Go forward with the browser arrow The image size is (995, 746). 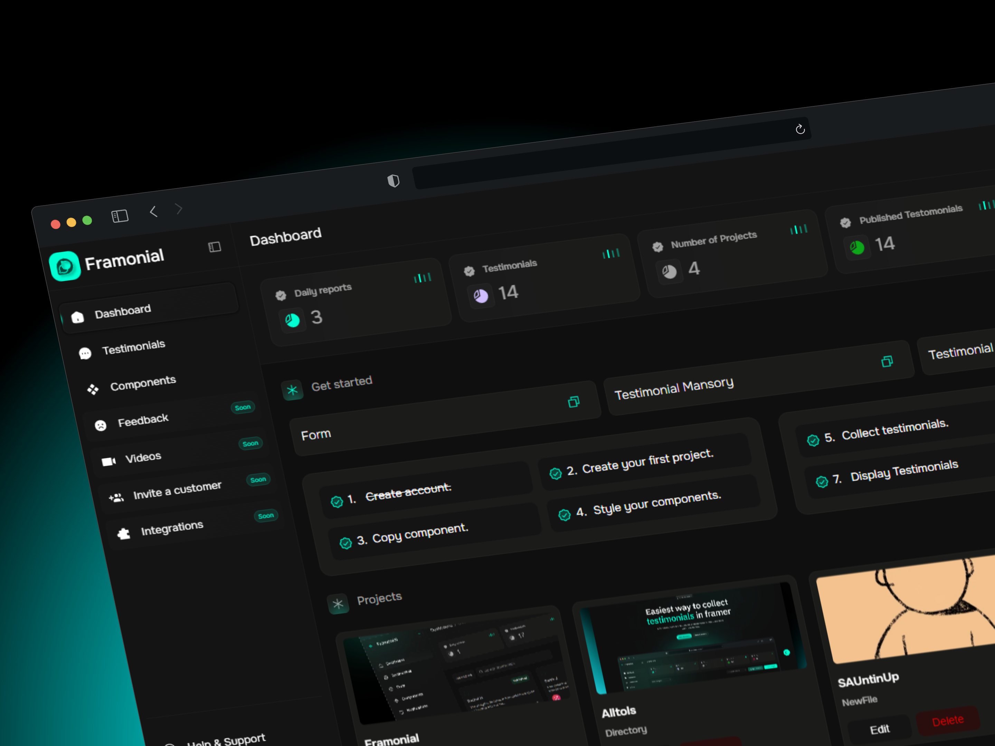pyautogui.click(x=179, y=209)
